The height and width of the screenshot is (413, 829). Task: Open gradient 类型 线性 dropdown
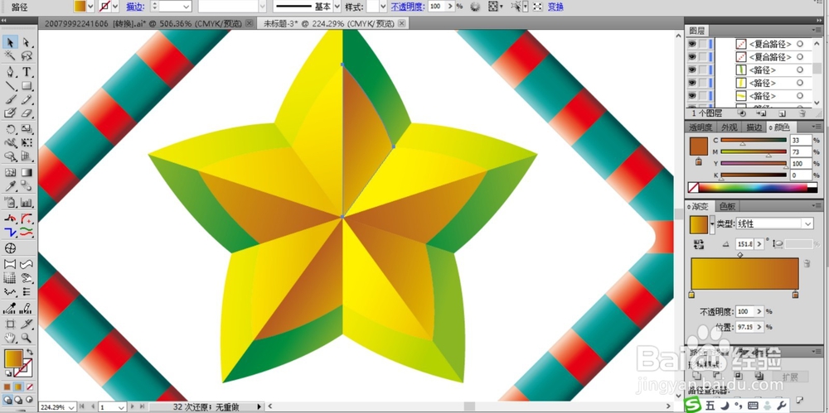(807, 224)
